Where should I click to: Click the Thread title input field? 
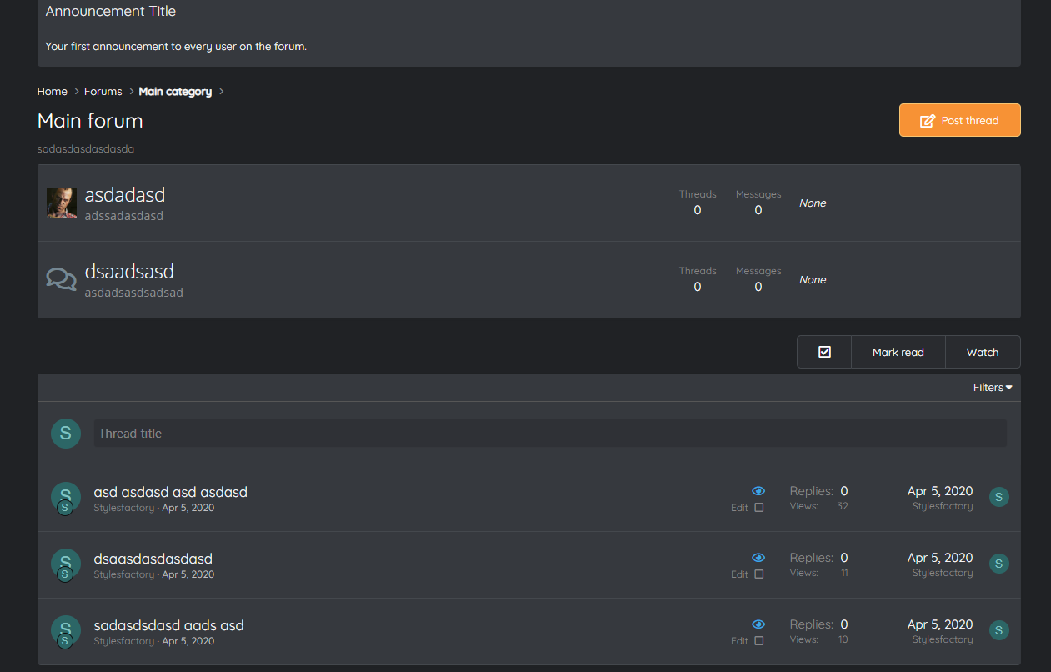tap(550, 434)
